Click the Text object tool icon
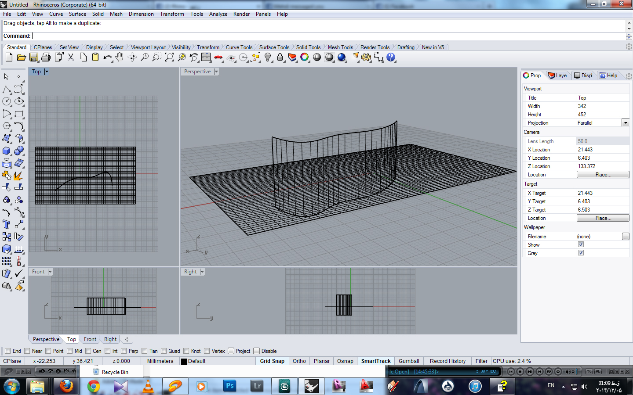633x395 pixels. (7, 224)
